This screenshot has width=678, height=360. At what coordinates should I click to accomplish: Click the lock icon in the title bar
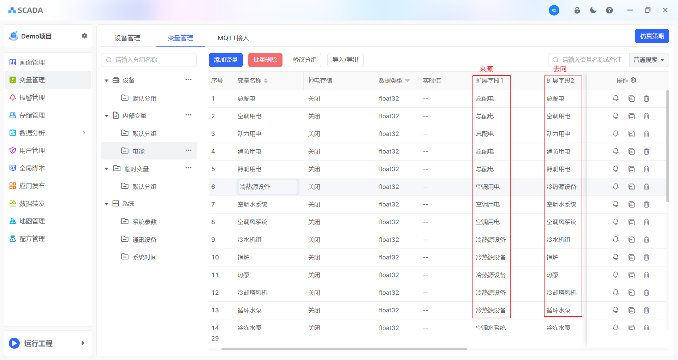(x=577, y=10)
